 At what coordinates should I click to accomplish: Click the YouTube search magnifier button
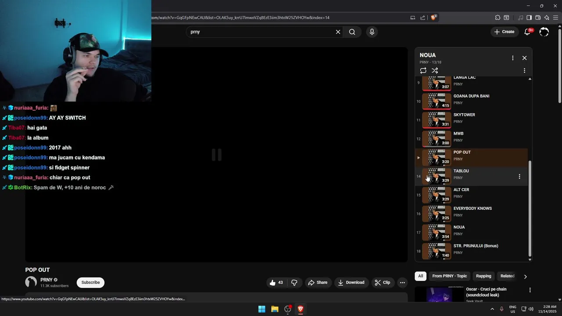point(352,32)
